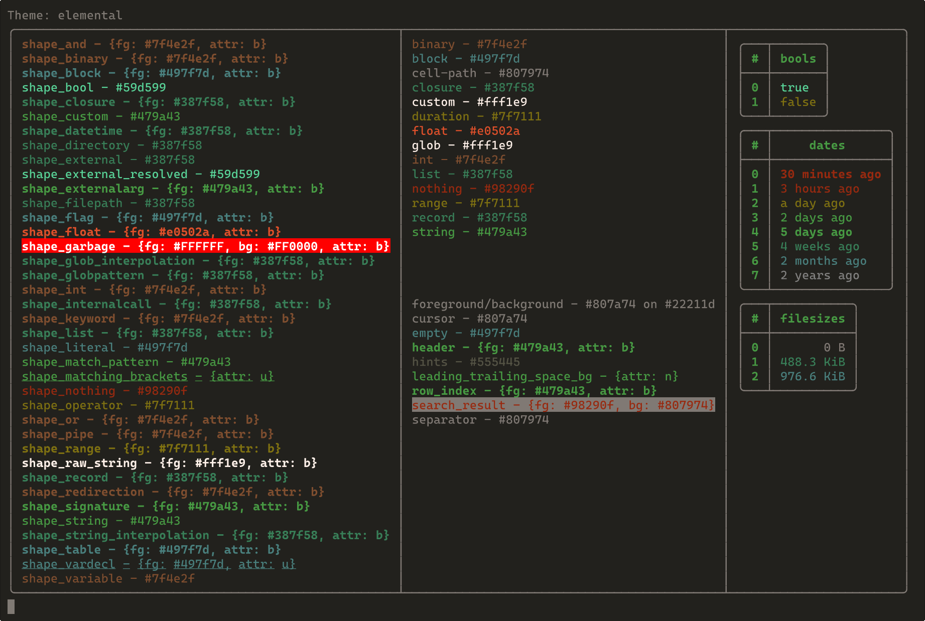Click shape_bool - #59d599 line
The height and width of the screenshot is (621, 925).
[94, 88]
